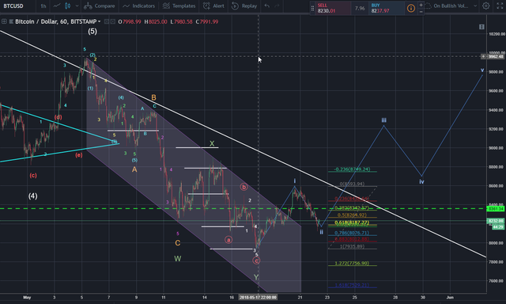The height and width of the screenshot is (304, 506).
Task: Open the Indicators panel
Action: coord(139,6)
